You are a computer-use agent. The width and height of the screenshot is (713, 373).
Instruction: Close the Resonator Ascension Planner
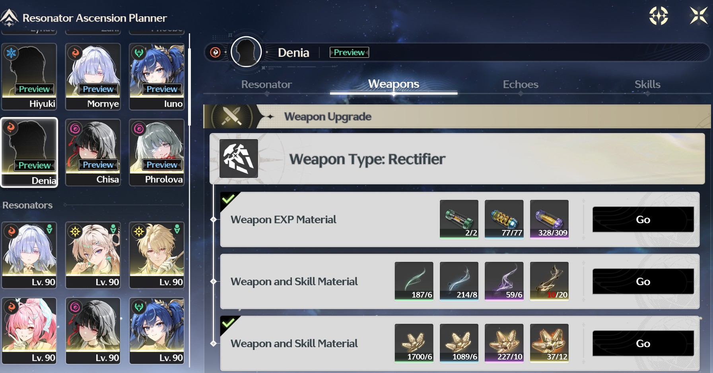(x=699, y=16)
